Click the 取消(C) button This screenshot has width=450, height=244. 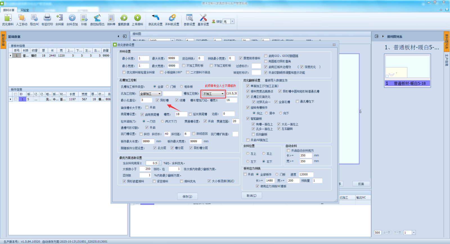coord(251,196)
